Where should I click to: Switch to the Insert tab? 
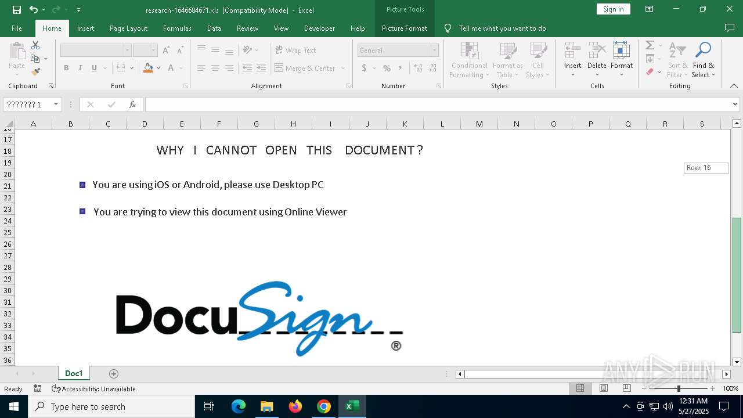pyautogui.click(x=85, y=28)
